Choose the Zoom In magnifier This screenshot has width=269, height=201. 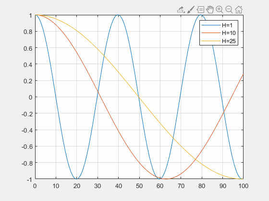pos(220,10)
